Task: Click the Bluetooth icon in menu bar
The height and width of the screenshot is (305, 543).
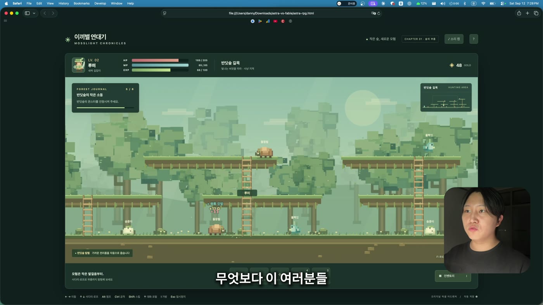Action: 465,3
